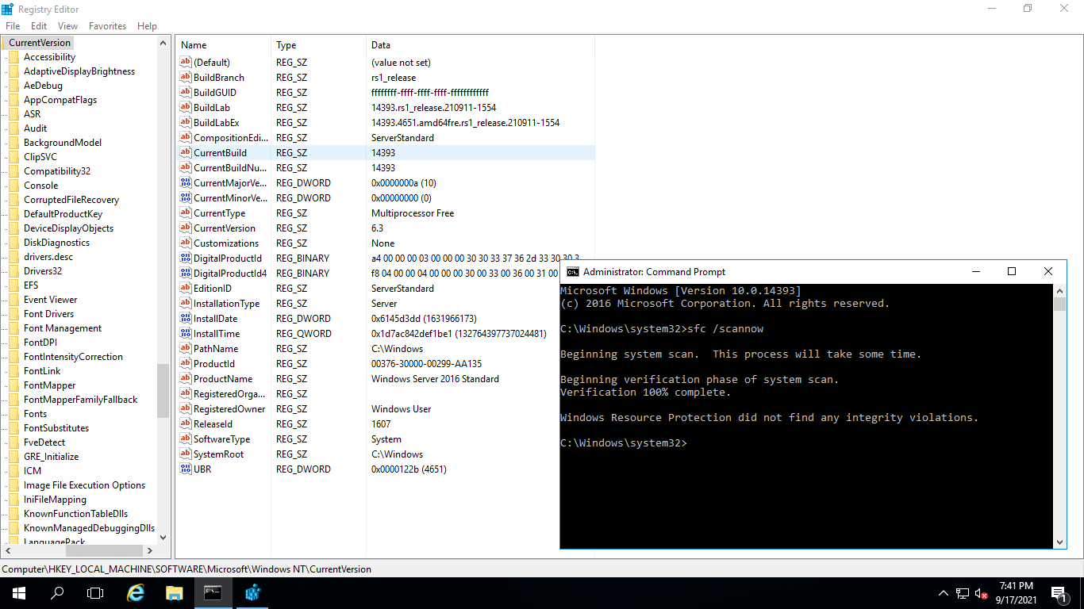
Task: Click the BuildLabEx string value icon
Action: click(x=186, y=123)
